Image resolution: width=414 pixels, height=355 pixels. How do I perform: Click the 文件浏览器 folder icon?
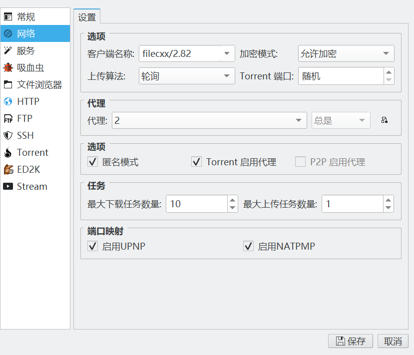(x=8, y=84)
